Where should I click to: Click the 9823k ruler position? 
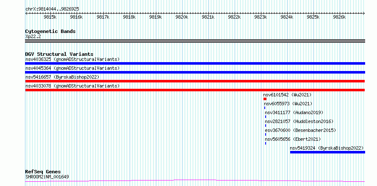pyautogui.click(x=261, y=17)
